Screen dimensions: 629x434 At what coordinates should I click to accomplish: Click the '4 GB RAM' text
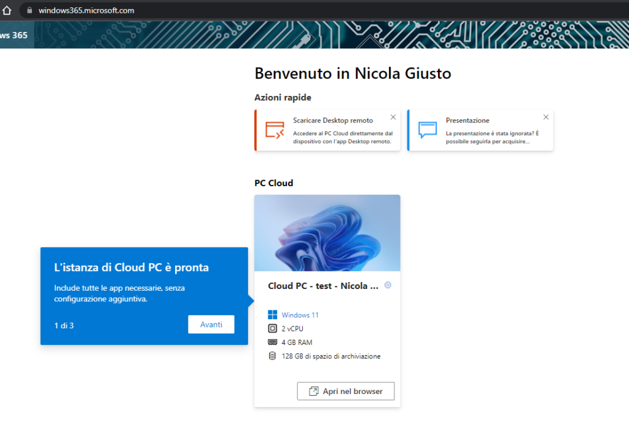tap(297, 342)
